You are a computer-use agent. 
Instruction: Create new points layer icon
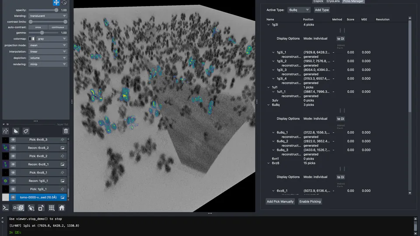pyautogui.click(x=6, y=131)
